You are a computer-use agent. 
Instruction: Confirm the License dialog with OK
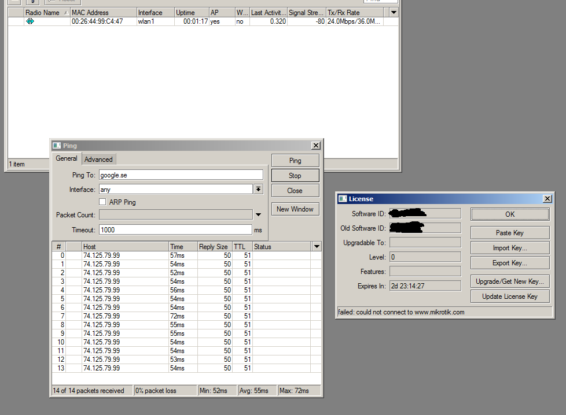[510, 214]
